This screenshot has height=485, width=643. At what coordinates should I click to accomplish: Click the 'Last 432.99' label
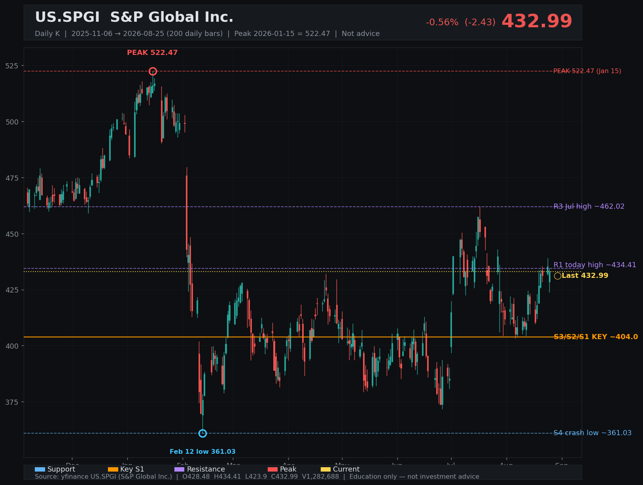(585, 276)
